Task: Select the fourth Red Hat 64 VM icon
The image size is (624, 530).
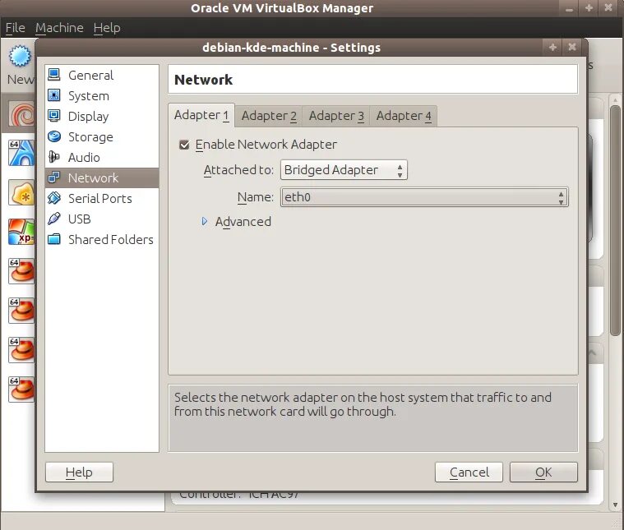Action: point(21,389)
